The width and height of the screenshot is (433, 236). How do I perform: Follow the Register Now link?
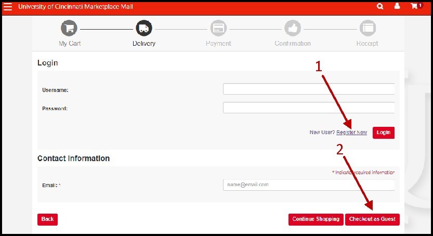[351, 133]
